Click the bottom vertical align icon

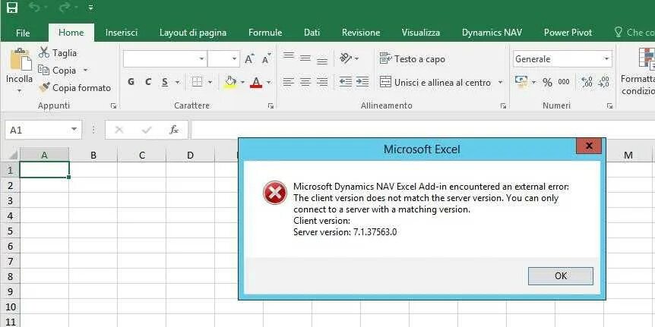(322, 60)
